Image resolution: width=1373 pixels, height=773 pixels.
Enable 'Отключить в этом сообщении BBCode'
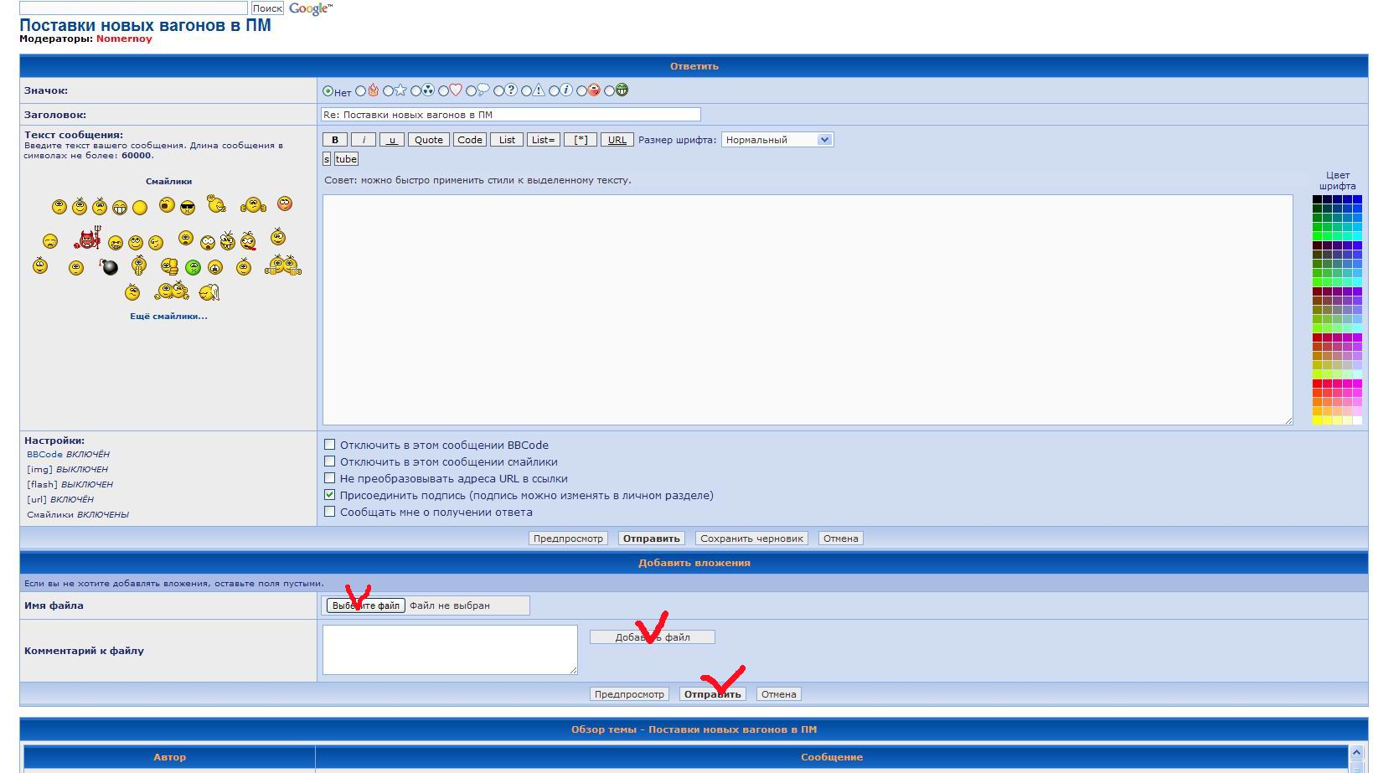(330, 445)
